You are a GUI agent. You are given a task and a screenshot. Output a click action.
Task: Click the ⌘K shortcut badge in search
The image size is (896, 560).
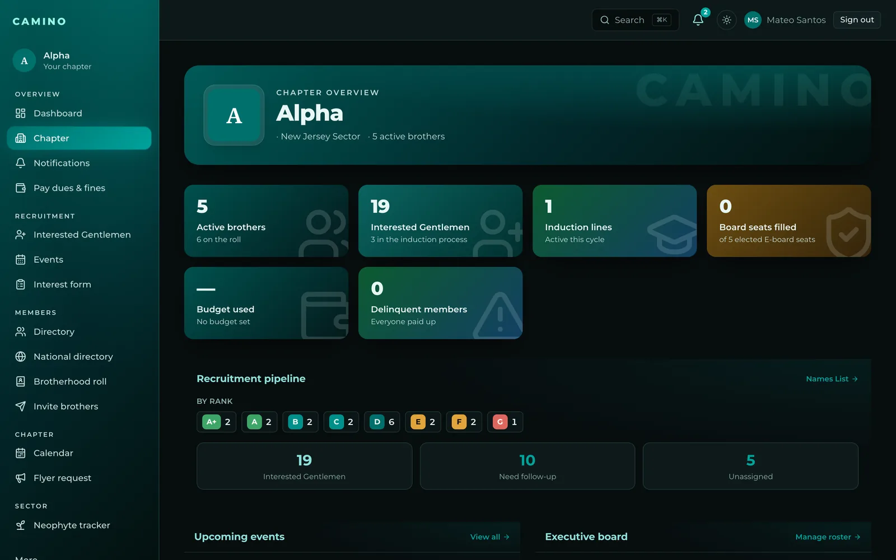[661, 20]
